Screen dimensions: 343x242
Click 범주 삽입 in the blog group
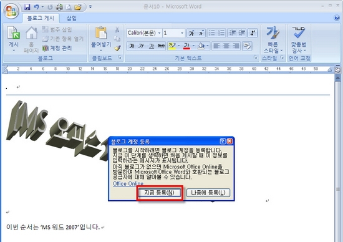click(x=57, y=29)
